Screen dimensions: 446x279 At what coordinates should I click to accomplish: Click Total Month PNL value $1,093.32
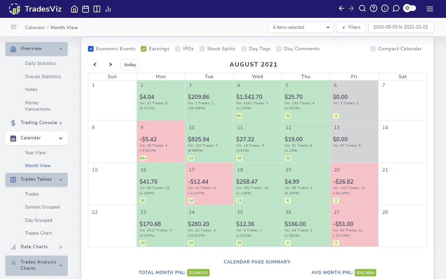point(198,273)
